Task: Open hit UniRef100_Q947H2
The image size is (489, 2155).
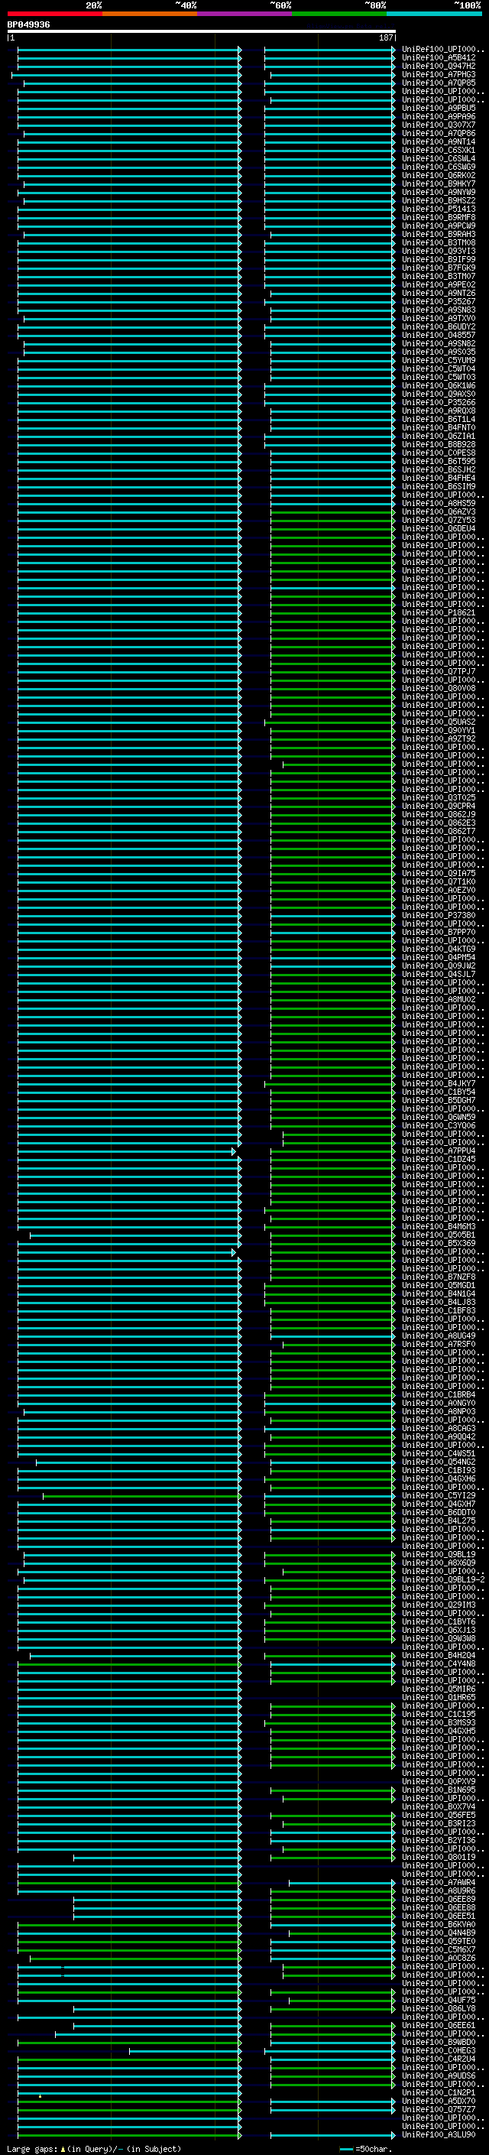Action: [439, 66]
